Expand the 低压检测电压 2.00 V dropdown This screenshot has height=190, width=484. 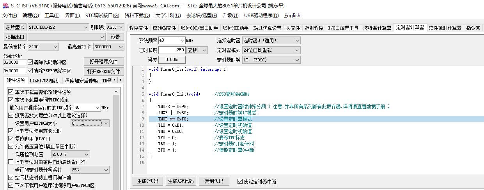(87, 154)
